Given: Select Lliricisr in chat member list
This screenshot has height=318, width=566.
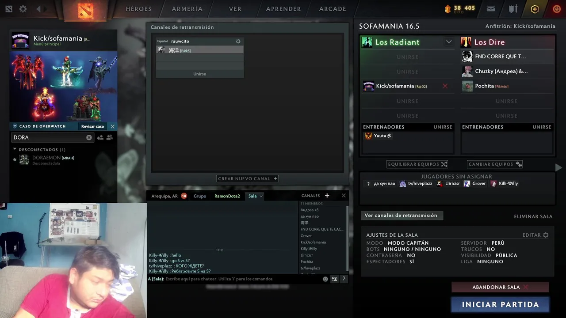Looking at the screenshot, I should 306,255.
